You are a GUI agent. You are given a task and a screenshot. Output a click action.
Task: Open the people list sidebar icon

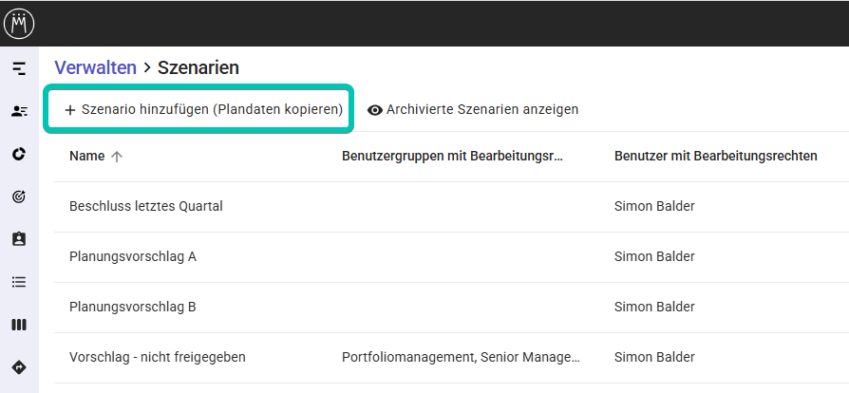[x=19, y=111]
